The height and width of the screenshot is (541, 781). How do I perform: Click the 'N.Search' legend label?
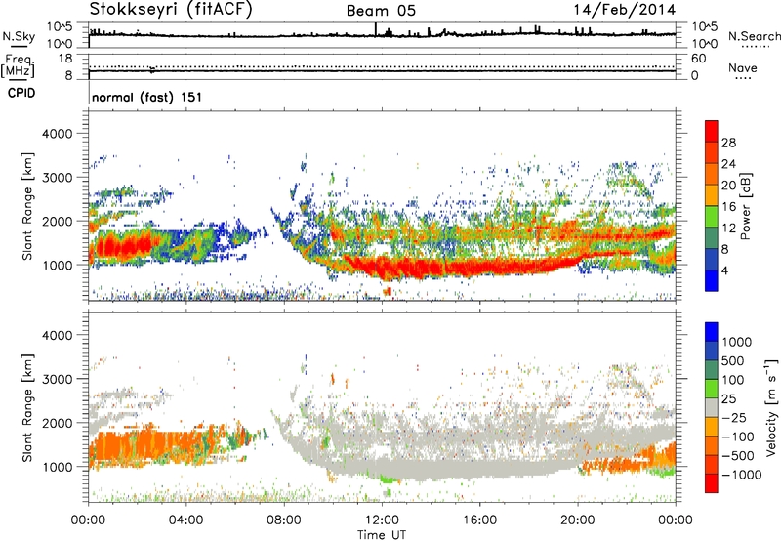pyautogui.click(x=754, y=36)
